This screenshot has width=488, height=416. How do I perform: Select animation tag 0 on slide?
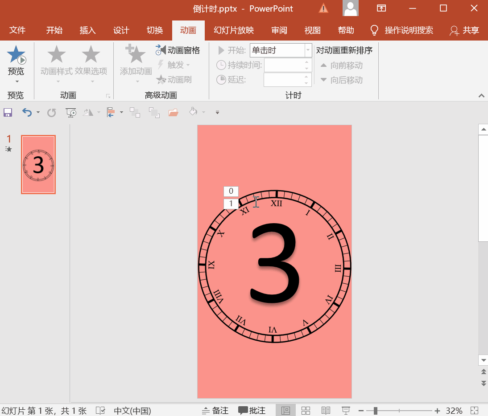click(x=231, y=191)
